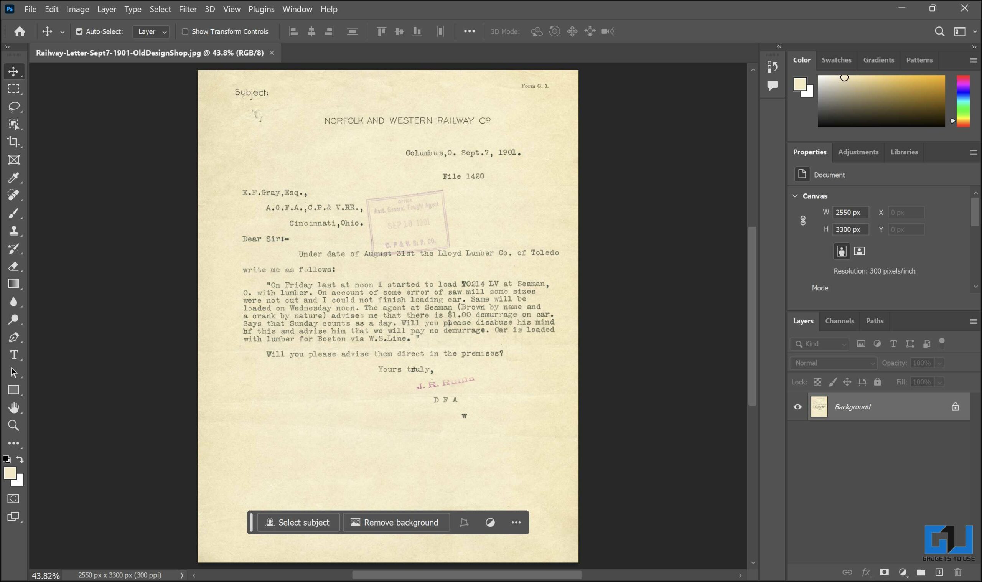The width and height of the screenshot is (982, 582).
Task: Click the Remove background button
Action: coord(396,523)
